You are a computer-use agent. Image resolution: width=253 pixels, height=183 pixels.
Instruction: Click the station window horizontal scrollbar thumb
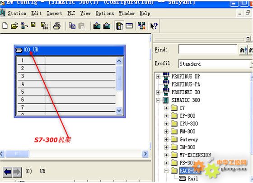(17, 154)
